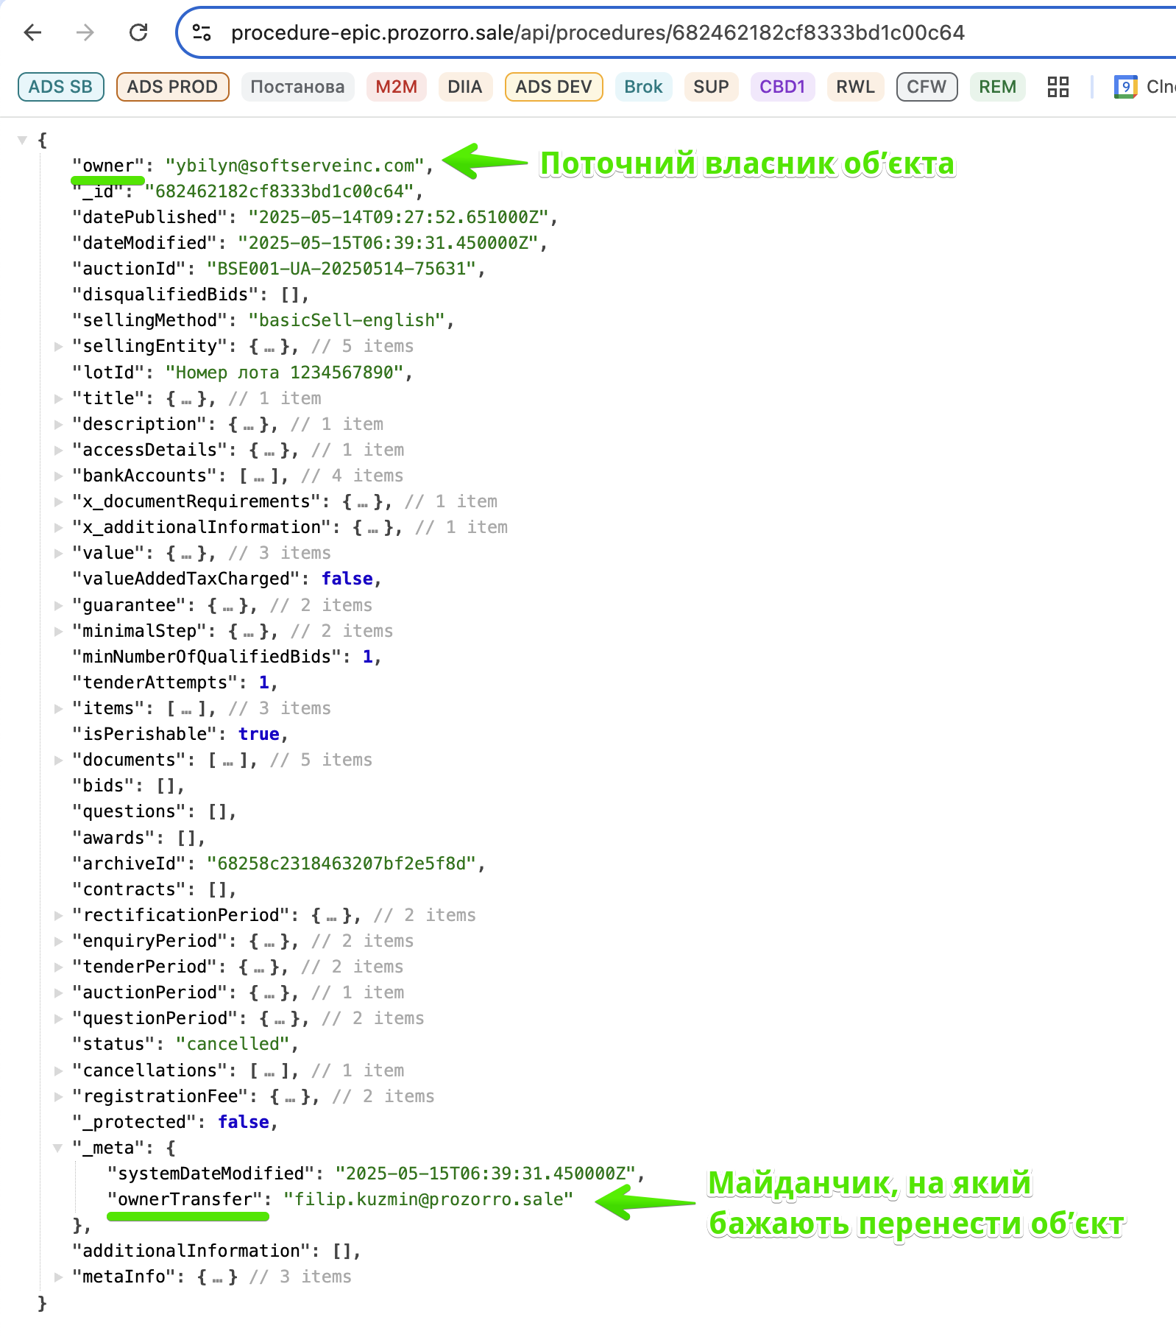1176x1337 pixels.
Task: Click the browser forward arrow
Action: click(85, 32)
